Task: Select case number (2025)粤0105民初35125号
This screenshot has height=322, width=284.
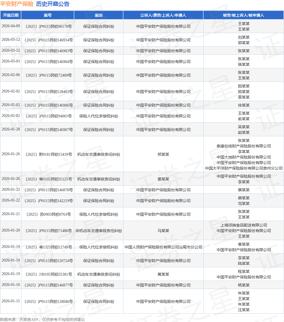Action: pyautogui.click(x=49, y=179)
